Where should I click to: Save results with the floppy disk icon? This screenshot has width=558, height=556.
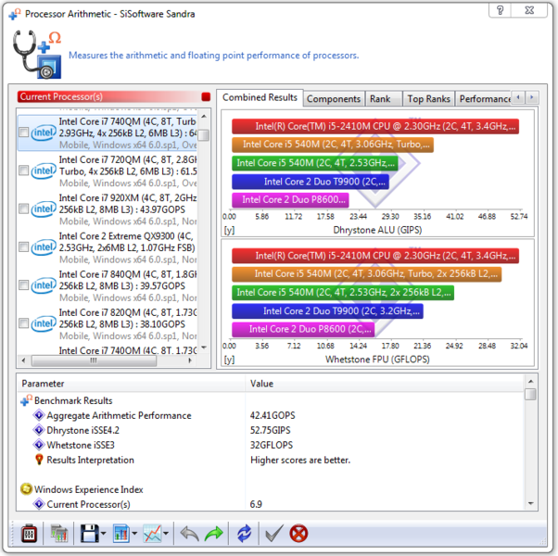[89, 534]
